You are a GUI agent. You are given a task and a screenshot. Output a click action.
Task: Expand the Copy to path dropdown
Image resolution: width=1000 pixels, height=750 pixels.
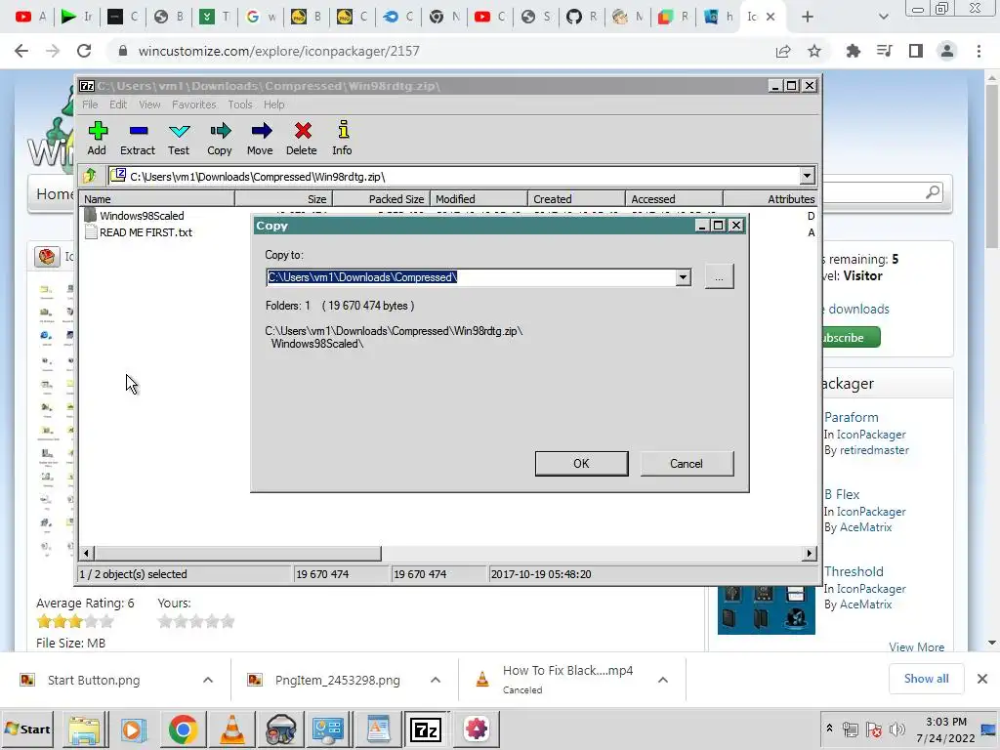pos(683,277)
